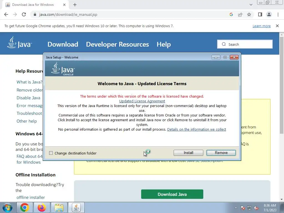This screenshot has height=213, width=284.
Task: Select the Download Java for Windows tab
Action: [35, 5]
